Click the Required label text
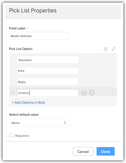126x163 pixels. click(22, 136)
